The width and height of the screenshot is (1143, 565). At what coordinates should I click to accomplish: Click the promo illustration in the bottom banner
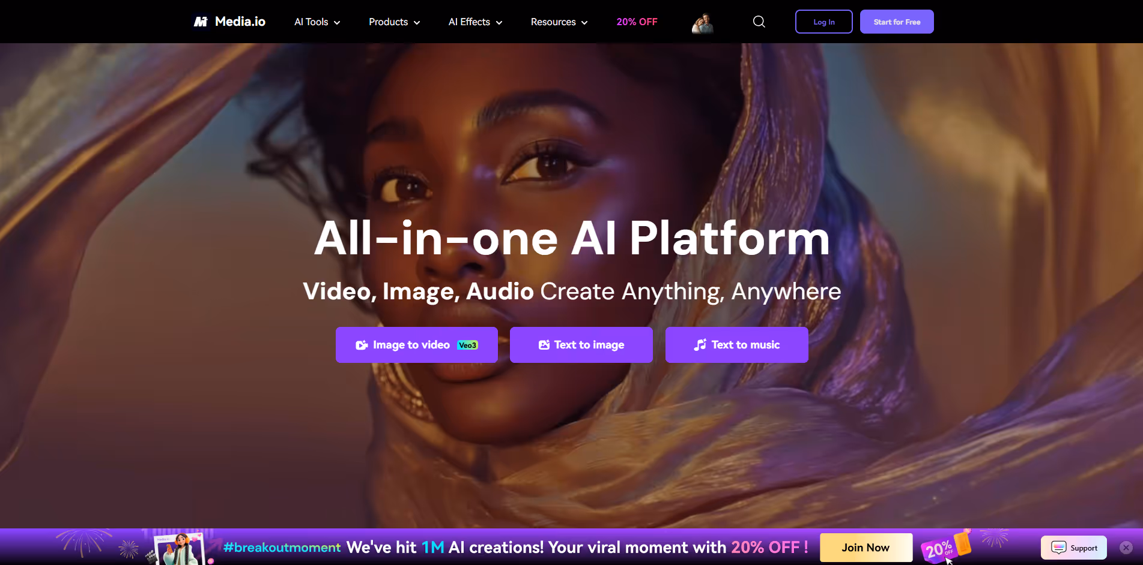click(x=179, y=546)
